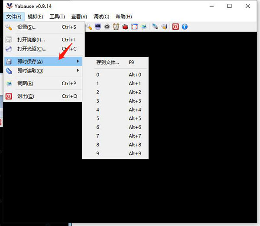
Task: Click the speaker sound toolbar icon
Action: coord(107,27)
